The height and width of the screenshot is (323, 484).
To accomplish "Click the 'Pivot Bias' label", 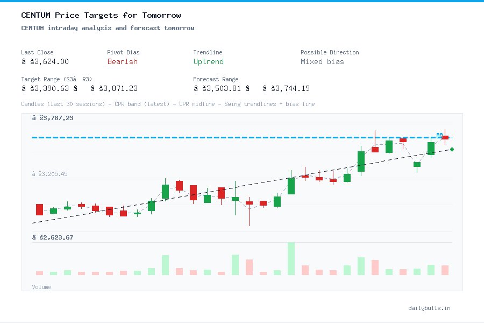I will [x=123, y=52].
